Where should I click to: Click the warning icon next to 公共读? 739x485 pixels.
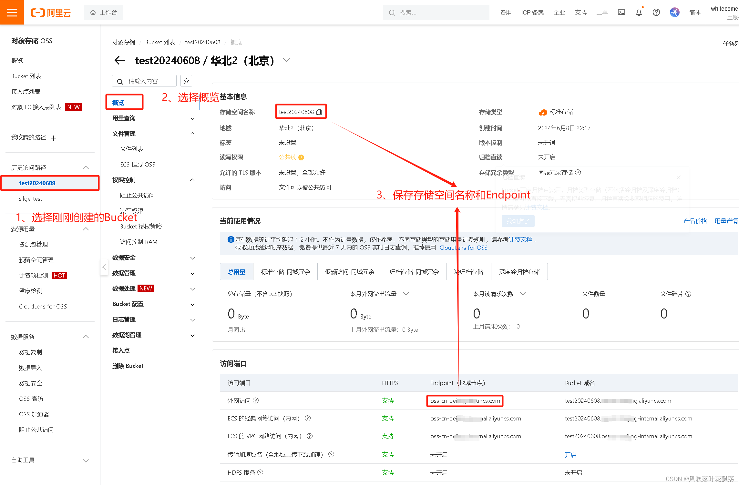click(x=301, y=157)
